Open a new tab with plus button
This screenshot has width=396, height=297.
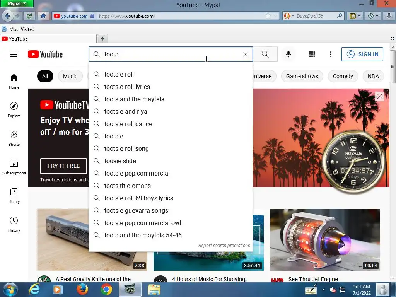102,39
